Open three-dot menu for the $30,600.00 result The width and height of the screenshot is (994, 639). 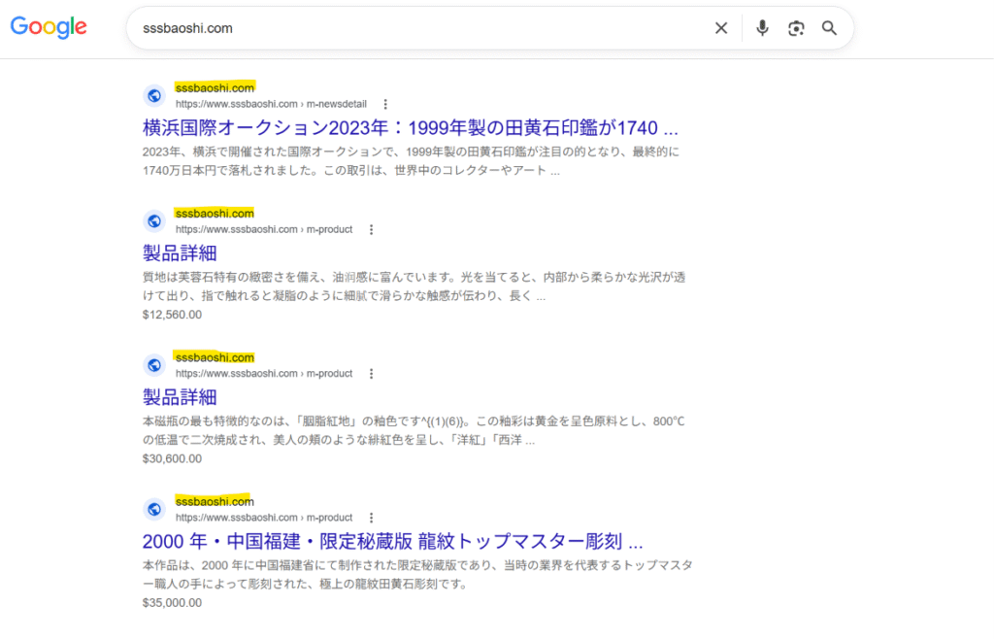pyautogui.click(x=372, y=373)
